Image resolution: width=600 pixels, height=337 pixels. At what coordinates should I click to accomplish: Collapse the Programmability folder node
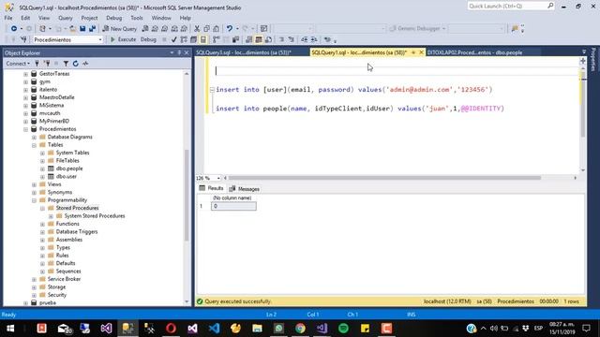point(34,200)
